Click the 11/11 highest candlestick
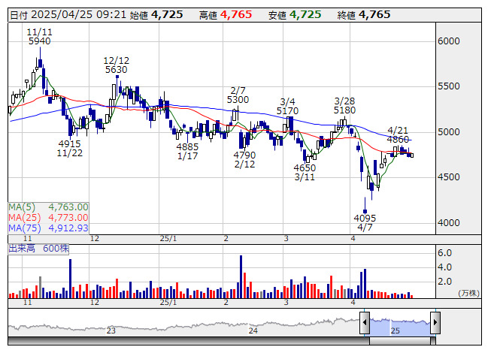 (x=40, y=58)
